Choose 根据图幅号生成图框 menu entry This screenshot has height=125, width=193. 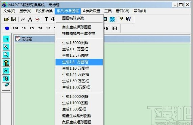[x=79, y=33]
